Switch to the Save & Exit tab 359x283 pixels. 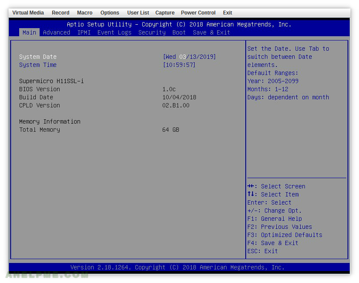point(211,32)
